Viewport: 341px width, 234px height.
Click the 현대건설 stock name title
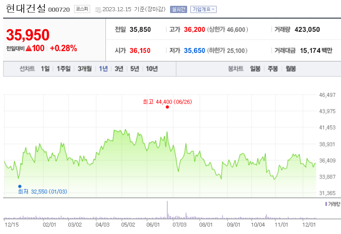(26, 9)
